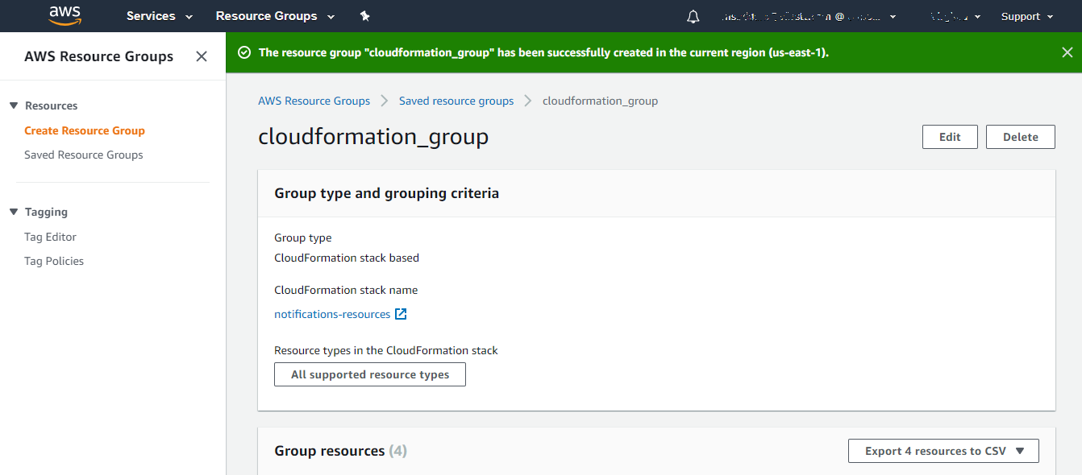The height and width of the screenshot is (475, 1082).
Task: Select Create Resource Group in sidebar
Action: (85, 130)
